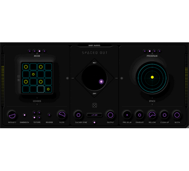This screenshot has height=171, width=189.
Task: Toggle echo grid cell row 4 column 4
Action: 48,89
